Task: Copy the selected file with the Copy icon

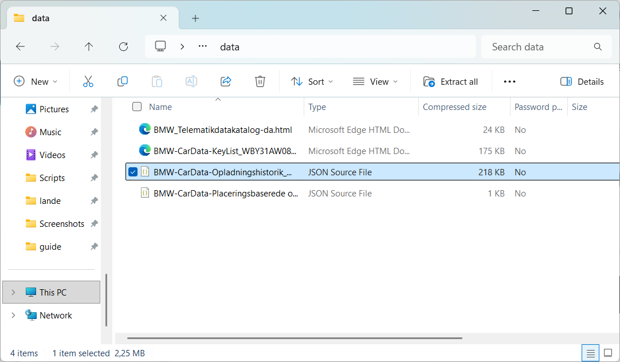Action: pos(123,81)
